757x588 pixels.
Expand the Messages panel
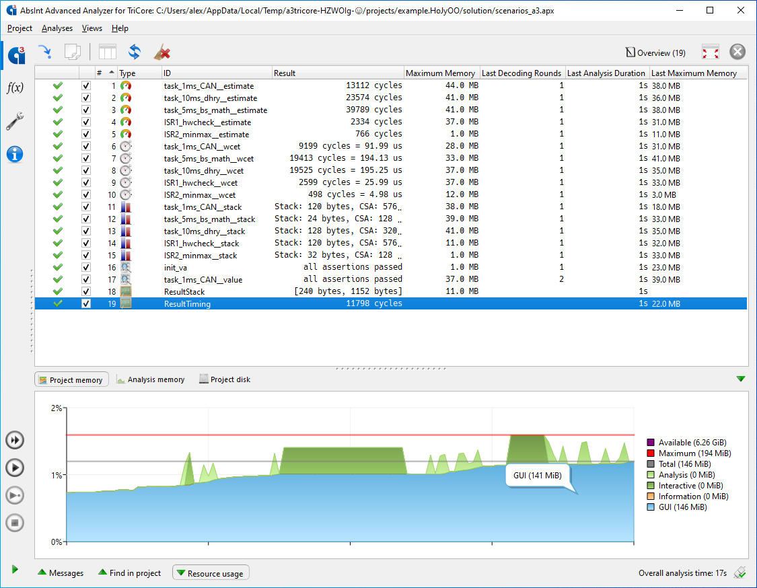[61, 573]
